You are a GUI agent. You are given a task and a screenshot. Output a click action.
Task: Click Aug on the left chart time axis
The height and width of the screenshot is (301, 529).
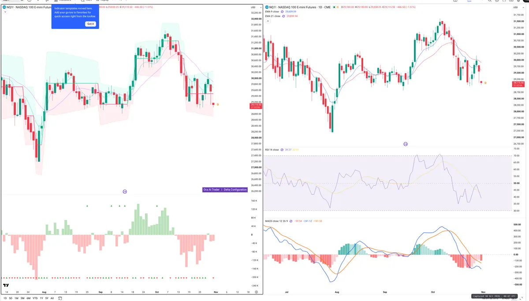click(44, 292)
